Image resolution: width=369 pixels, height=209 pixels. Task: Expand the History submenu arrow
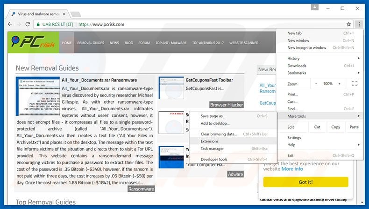coord(359,58)
